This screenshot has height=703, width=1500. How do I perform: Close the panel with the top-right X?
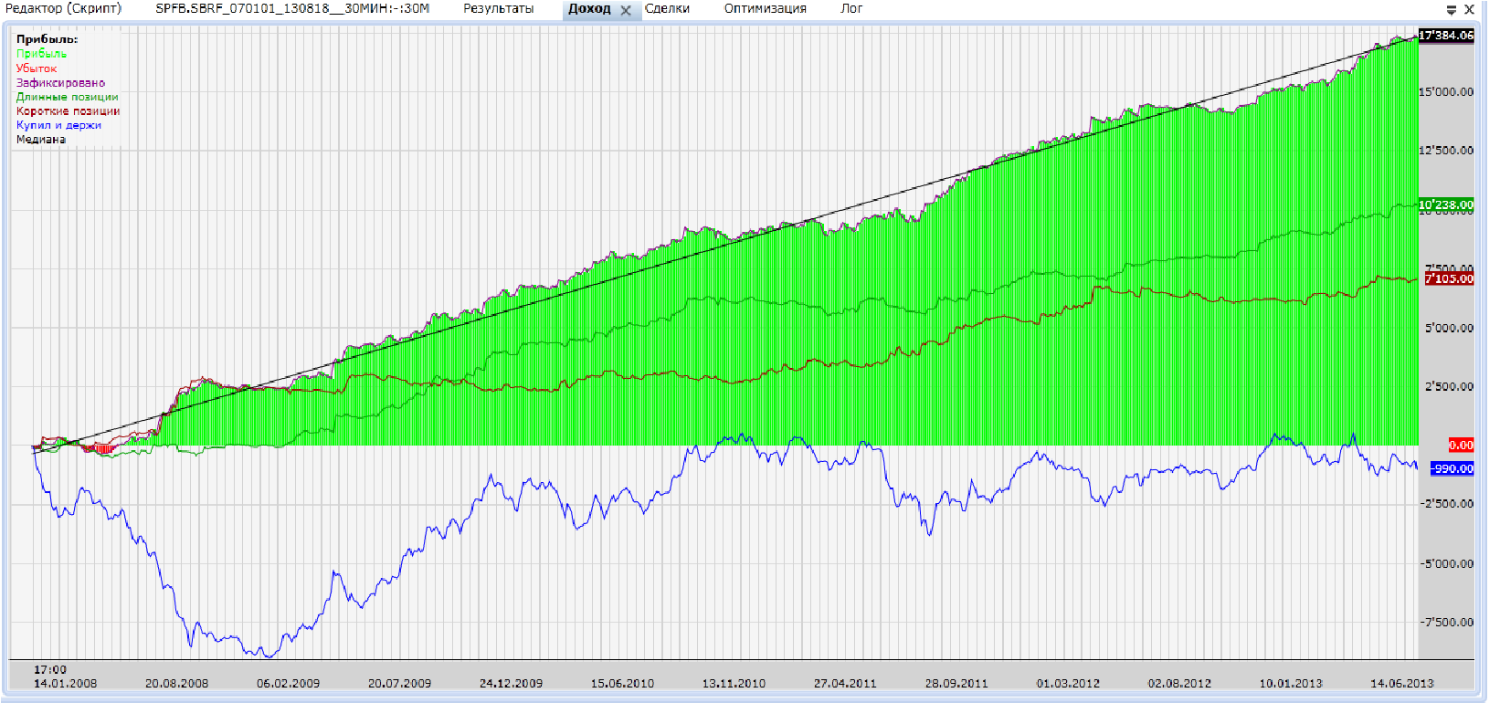click(x=1470, y=10)
